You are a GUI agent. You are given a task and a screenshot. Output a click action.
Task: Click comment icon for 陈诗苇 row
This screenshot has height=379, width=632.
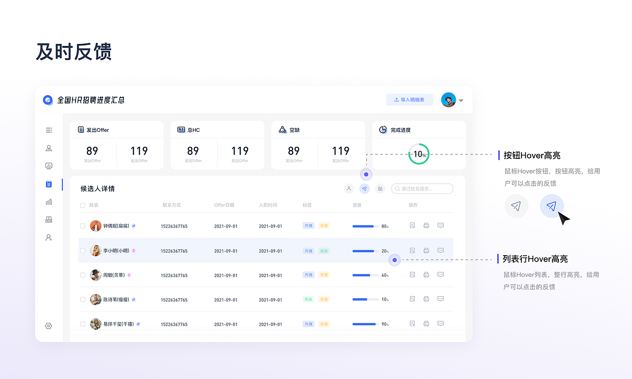[440, 299]
